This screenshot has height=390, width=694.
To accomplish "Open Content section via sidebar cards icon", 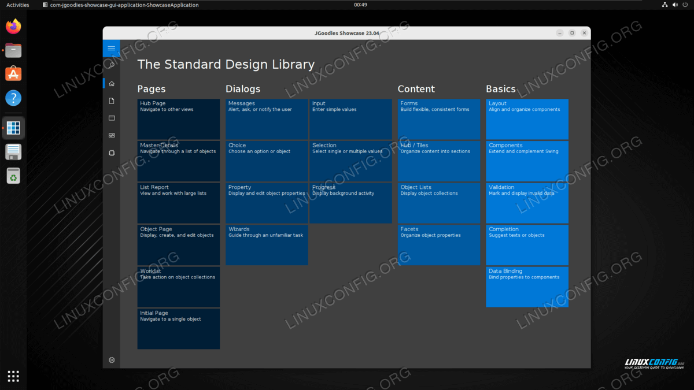I will point(112,135).
